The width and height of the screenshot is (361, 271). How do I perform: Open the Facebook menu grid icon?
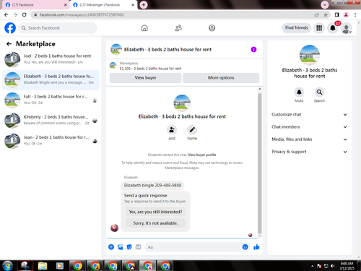pos(319,28)
